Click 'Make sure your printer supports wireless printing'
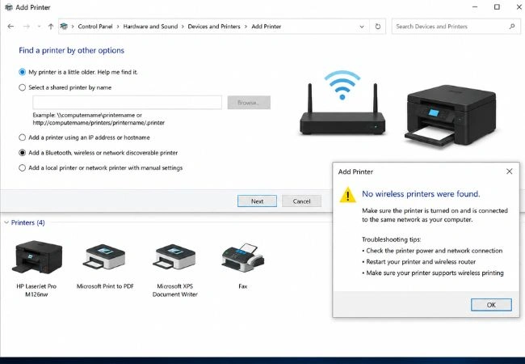Screen dimensions: 525x364 [x=435, y=273]
